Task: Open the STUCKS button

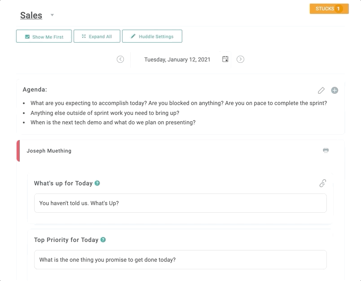Action: [329, 9]
